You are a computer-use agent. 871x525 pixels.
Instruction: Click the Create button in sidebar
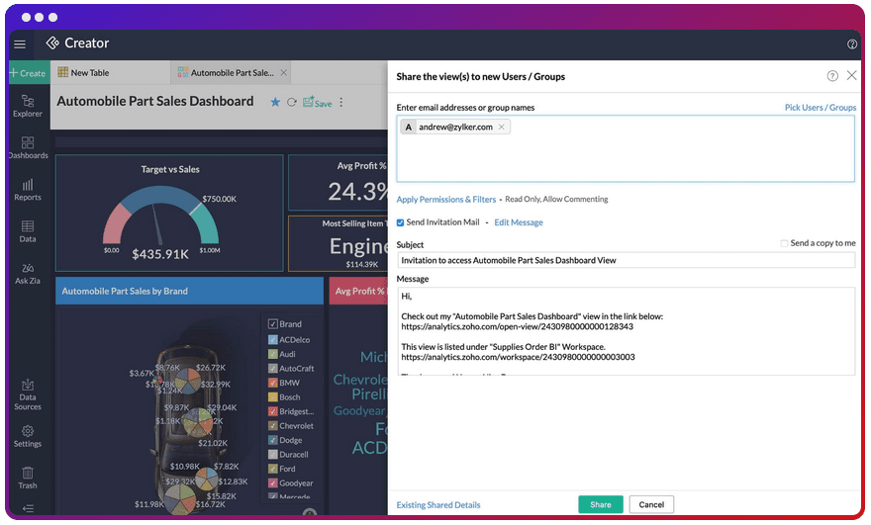28,73
